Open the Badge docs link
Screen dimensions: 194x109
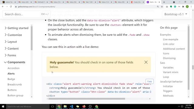pyautogui.click(x=11, y=79)
